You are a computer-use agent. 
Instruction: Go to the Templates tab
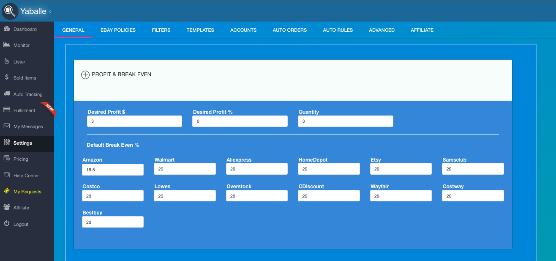[200, 30]
